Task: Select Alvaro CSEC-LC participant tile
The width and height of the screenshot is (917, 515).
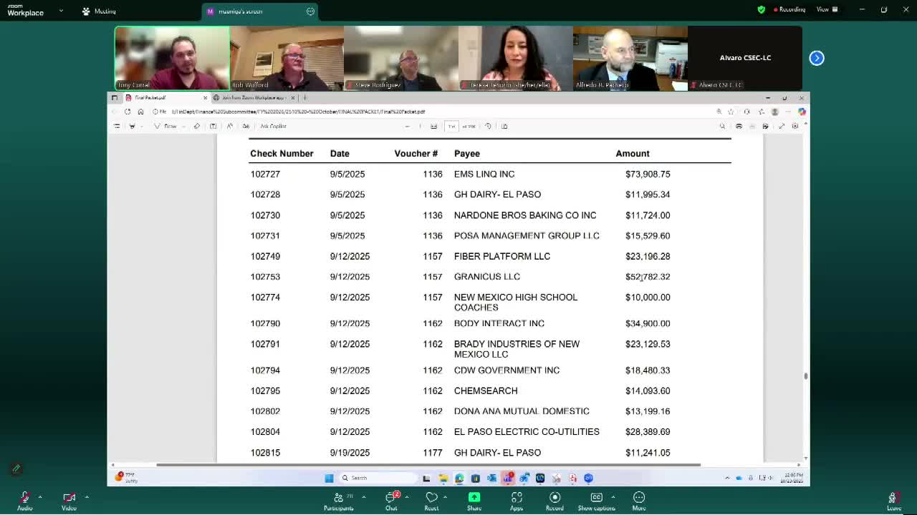Action: point(745,58)
